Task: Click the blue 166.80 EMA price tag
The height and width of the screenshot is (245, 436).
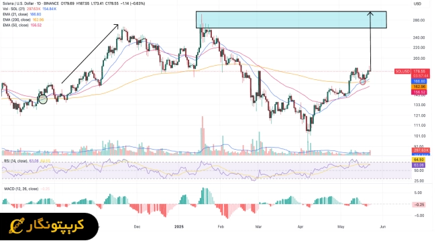Action: click(420, 81)
